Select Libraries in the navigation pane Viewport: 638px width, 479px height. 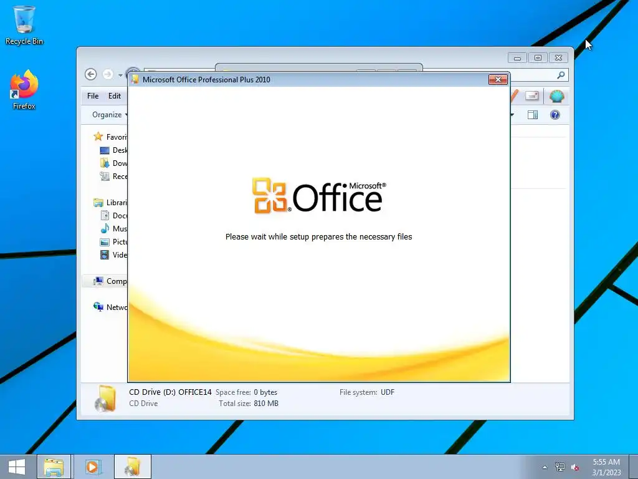click(110, 203)
